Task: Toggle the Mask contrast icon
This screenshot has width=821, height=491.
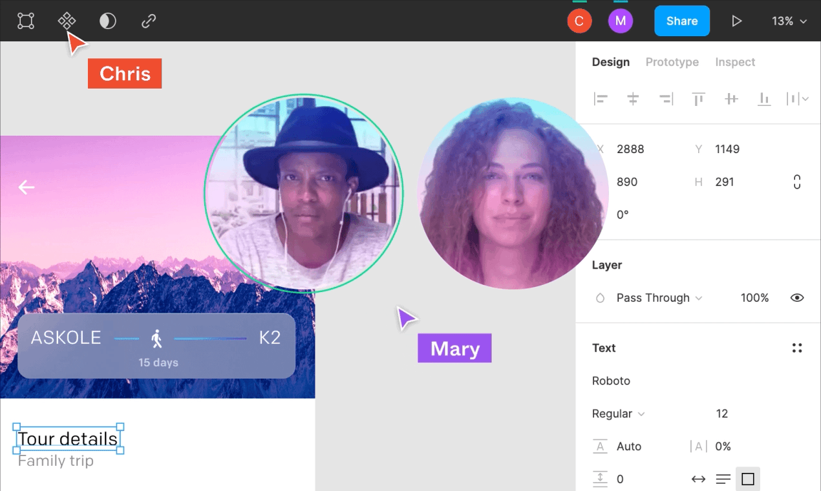Action: point(108,21)
